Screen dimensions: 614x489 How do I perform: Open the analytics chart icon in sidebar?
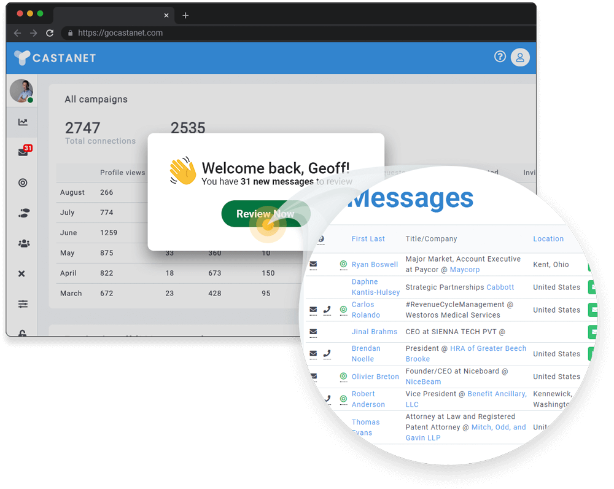(23, 122)
